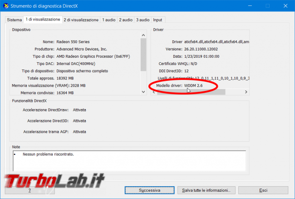Click the DirectX icon in title bar
295x199 pixels.
[x=6, y=6]
